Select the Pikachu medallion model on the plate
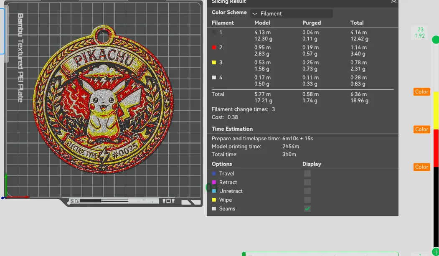 [x=103, y=101]
